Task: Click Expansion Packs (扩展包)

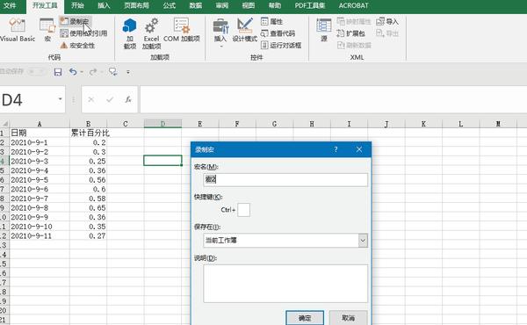Action: click(x=350, y=33)
